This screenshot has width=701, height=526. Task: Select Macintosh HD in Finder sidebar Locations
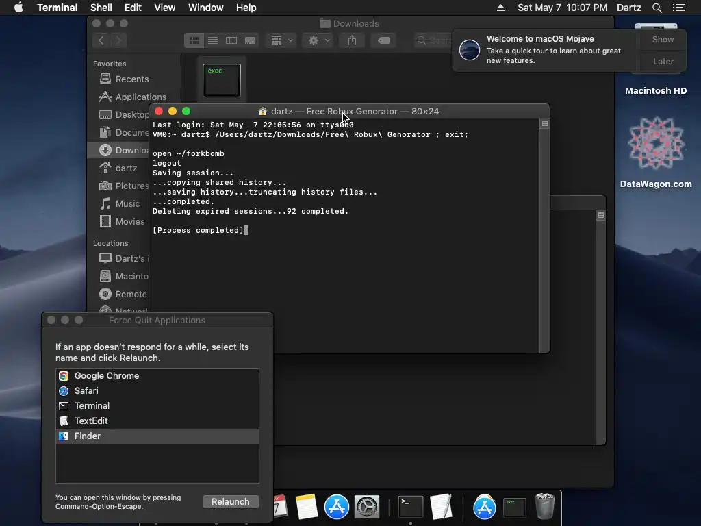(124, 277)
